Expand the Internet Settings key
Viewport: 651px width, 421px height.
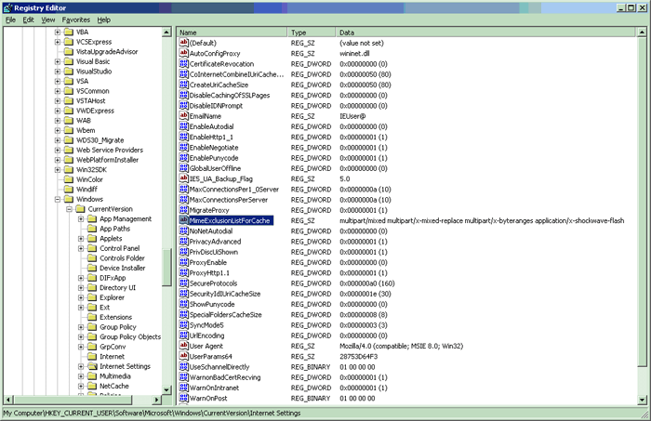coord(81,366)
